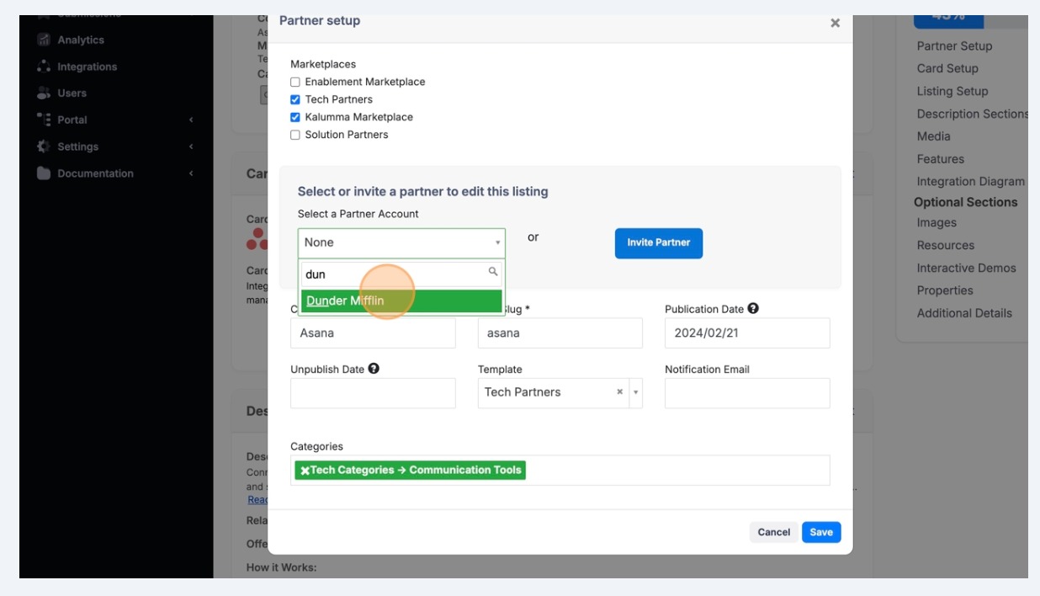
Task: Expand the Documentation sidebar submenu chevron
Action: 191,173
